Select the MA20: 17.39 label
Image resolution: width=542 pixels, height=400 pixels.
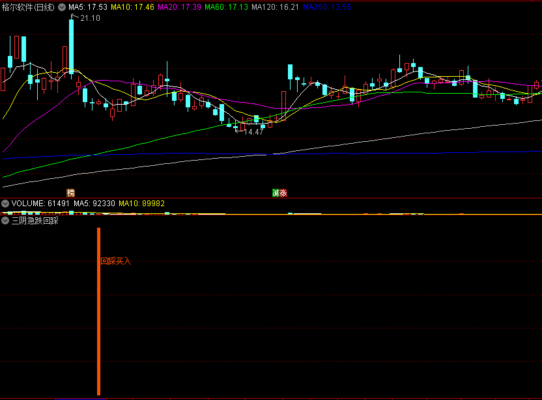(x=179, y=7)
